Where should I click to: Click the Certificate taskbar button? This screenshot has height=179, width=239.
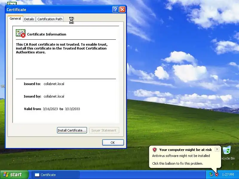pyautogui.click(x=56, y=175)
